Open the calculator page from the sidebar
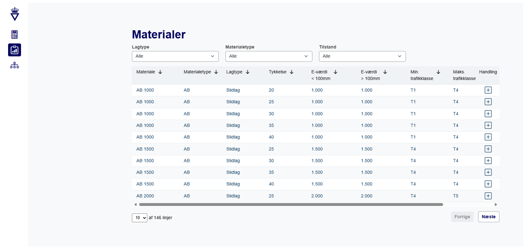The height and width of the screenshot is (251, 528). (15, 34)
